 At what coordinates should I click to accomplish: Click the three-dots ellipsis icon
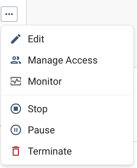tap(9, 14)
